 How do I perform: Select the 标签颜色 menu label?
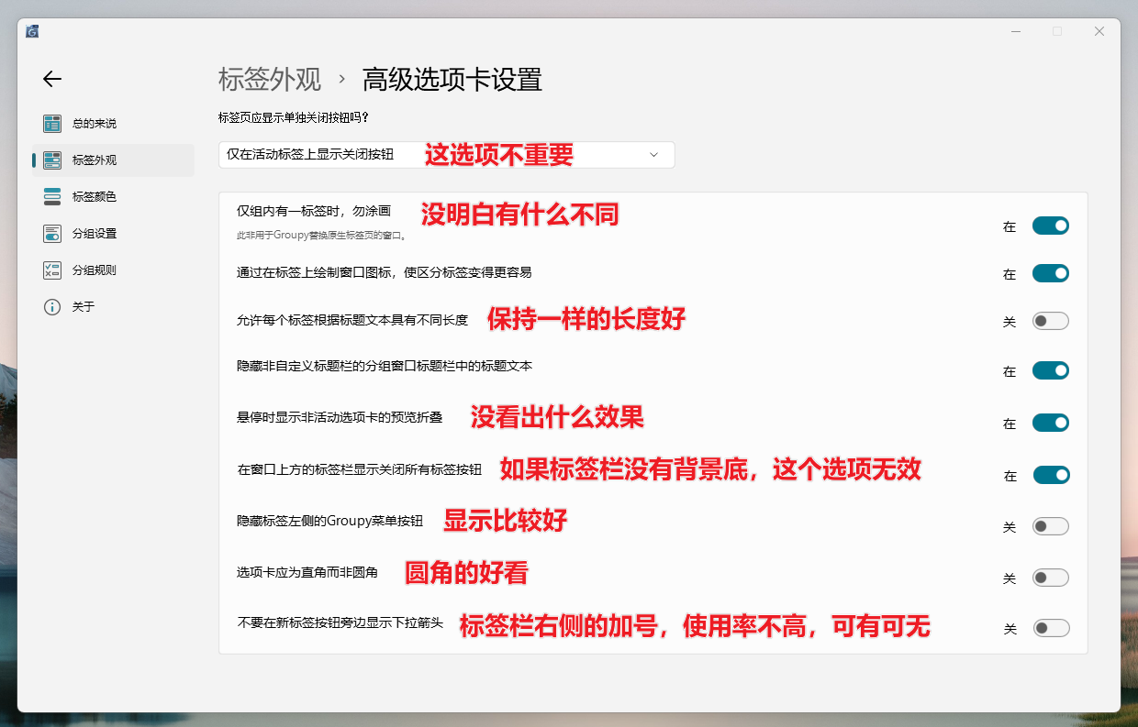click(x=95, y=197)
